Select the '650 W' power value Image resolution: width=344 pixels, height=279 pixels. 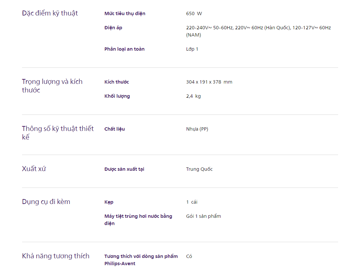[194, 13]
